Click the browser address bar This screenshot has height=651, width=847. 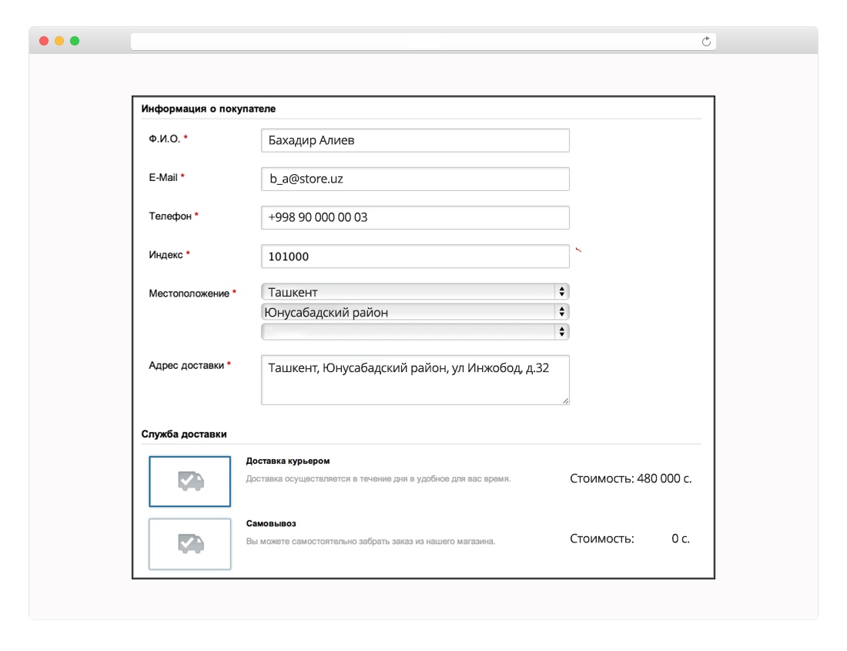pos(416,42)
